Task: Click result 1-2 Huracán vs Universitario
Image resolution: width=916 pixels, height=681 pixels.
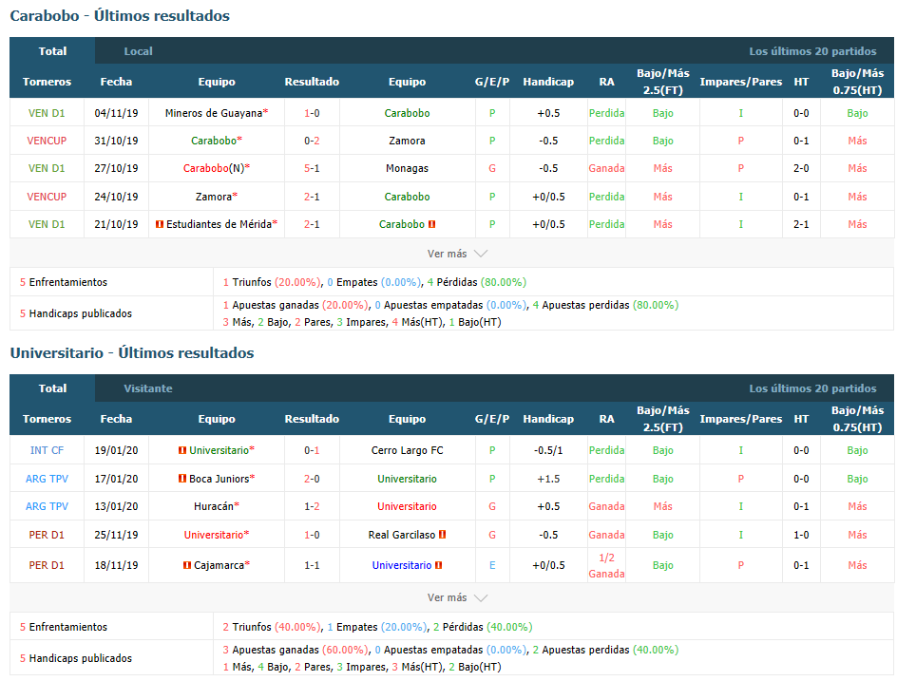Action: coord(312,506)
